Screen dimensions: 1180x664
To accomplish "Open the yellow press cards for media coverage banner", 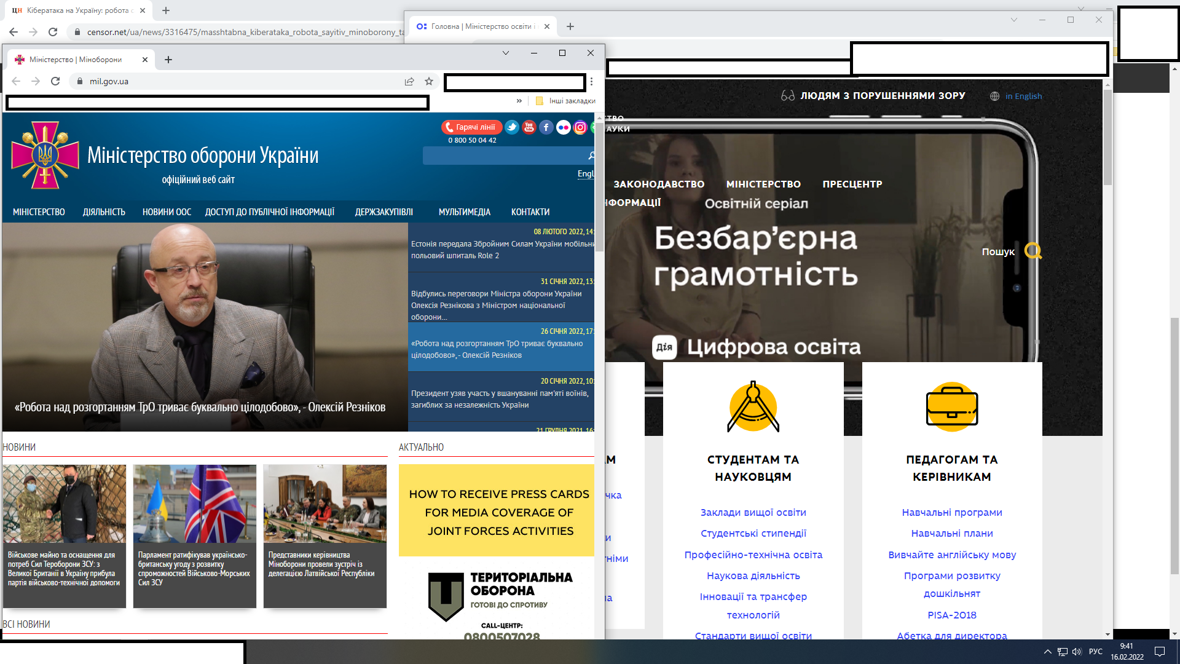I will [x=497, y=510].
